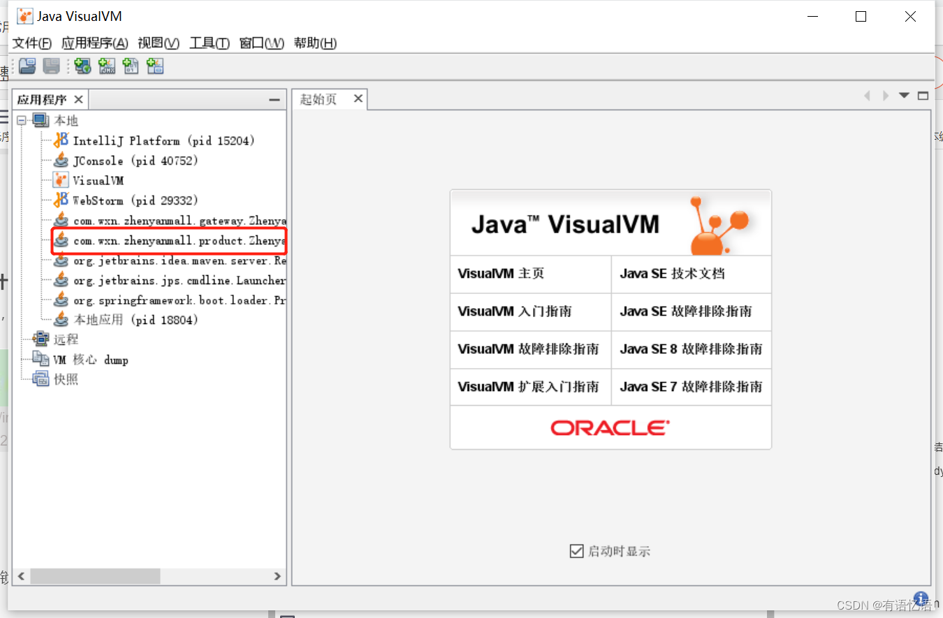
Task: Open the Java SE 7 故障排除指南 link
Action: click(x=691, y=386)
